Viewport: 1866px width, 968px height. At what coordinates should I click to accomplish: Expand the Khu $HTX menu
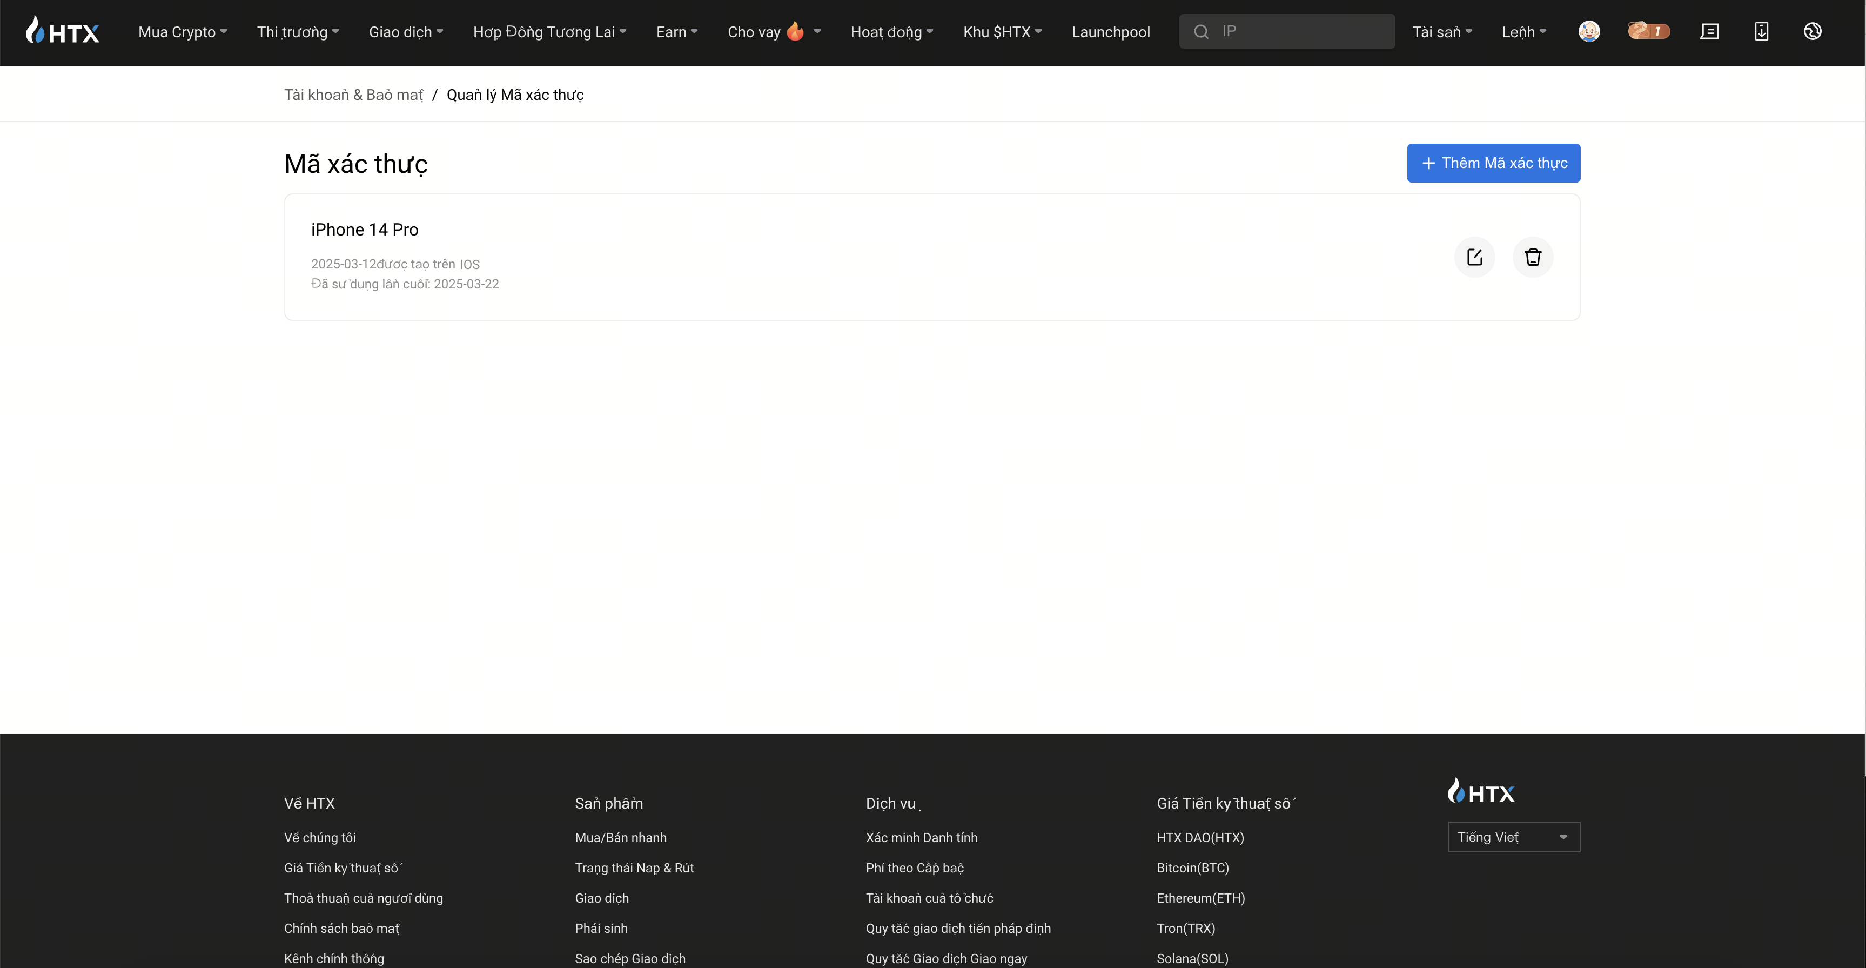(1003, 32)
